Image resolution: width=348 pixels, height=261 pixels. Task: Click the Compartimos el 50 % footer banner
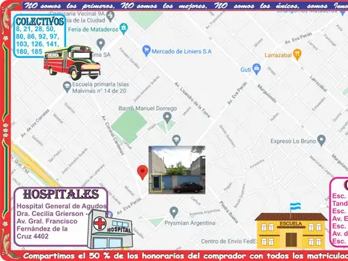pyautogui.click(x=186, y=256)
